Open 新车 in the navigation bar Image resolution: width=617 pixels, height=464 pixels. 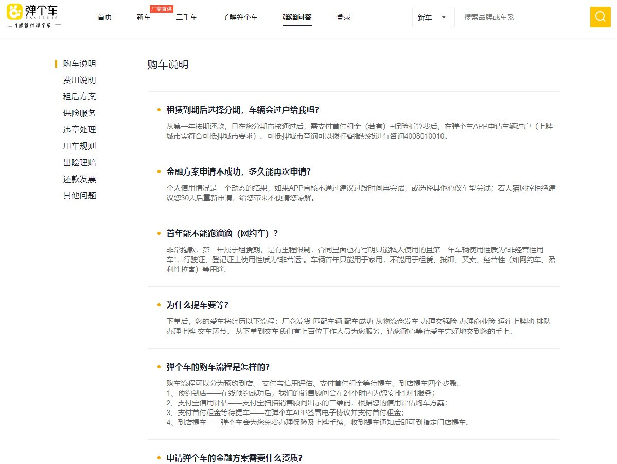(x=144, y=17)
